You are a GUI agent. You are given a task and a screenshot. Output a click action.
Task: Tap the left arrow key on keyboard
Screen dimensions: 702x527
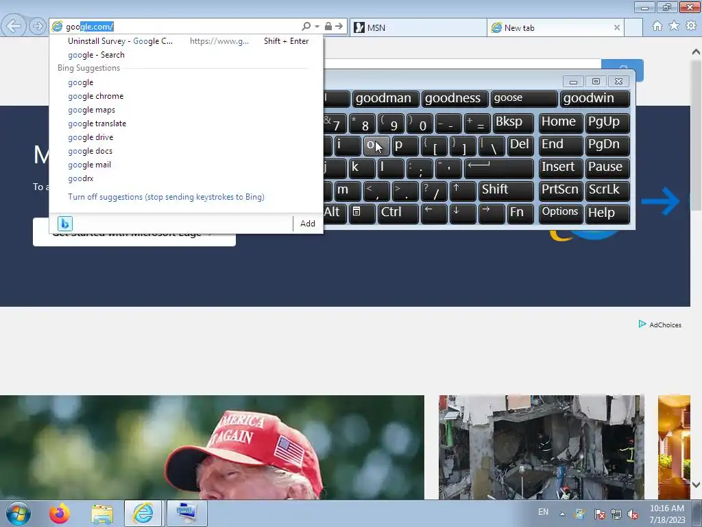coord(434,214)
